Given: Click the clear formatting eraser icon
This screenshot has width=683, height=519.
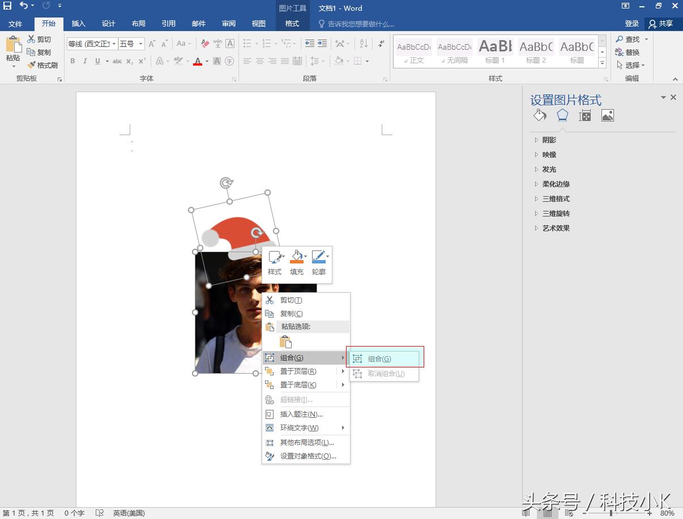Looking at the screenshot, I should (x=205, y=44).
